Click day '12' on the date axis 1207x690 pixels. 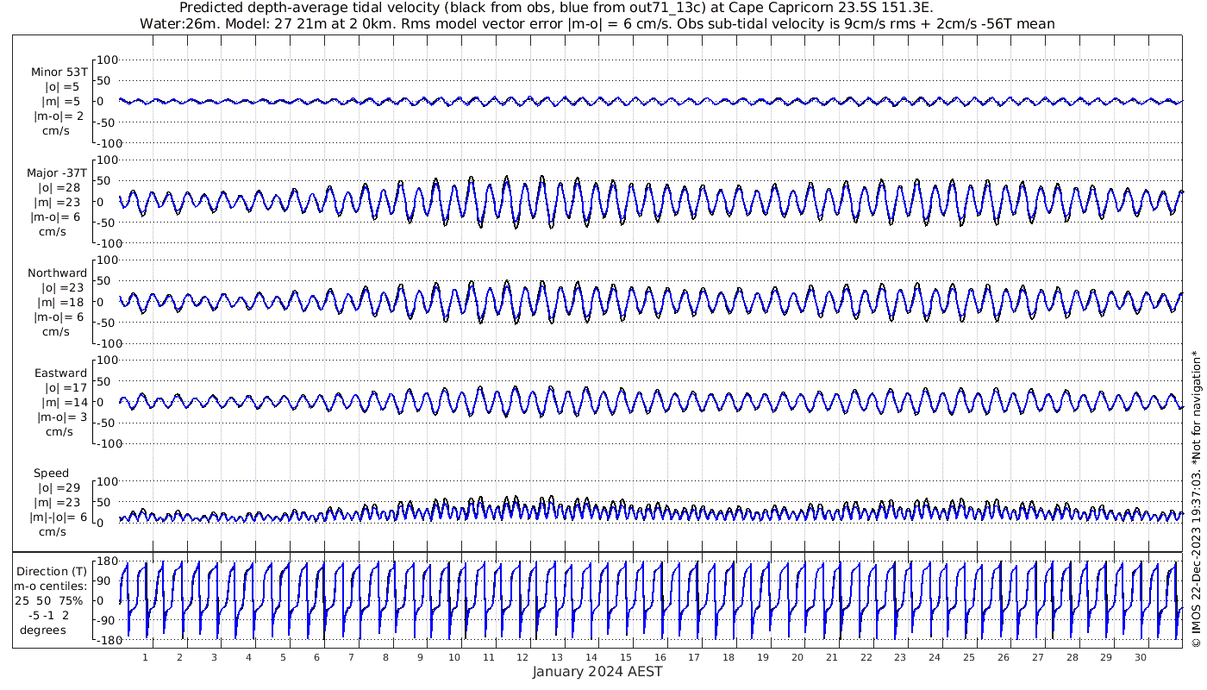(x=522, y=657)
